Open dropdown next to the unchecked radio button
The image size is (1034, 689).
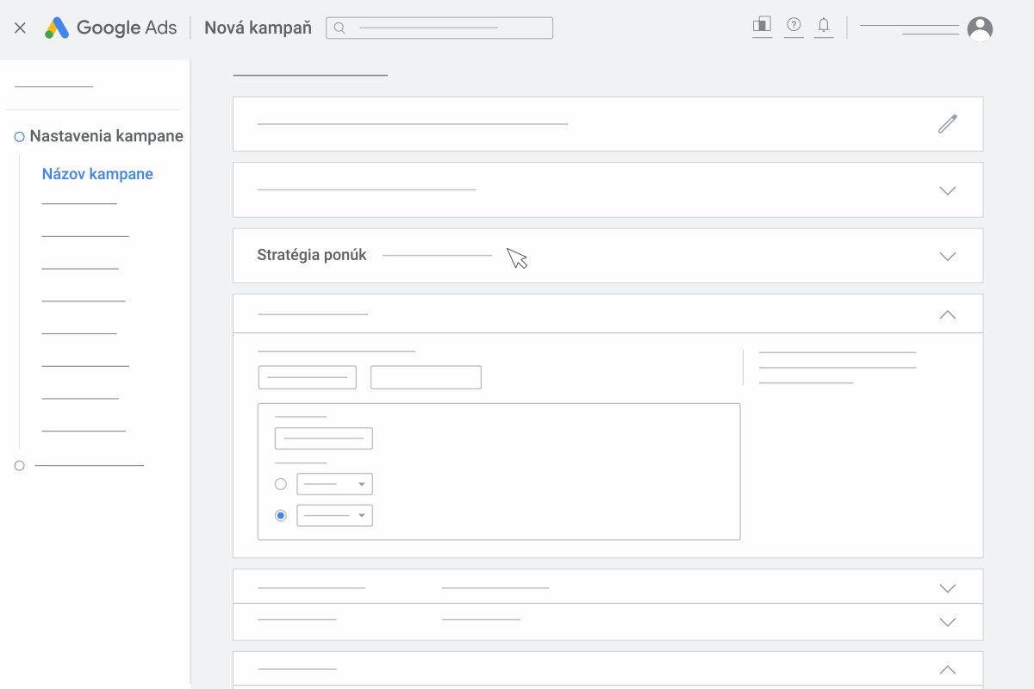(x=334, y=484)
